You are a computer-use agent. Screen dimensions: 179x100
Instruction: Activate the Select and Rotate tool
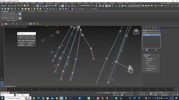pos(40,6)
